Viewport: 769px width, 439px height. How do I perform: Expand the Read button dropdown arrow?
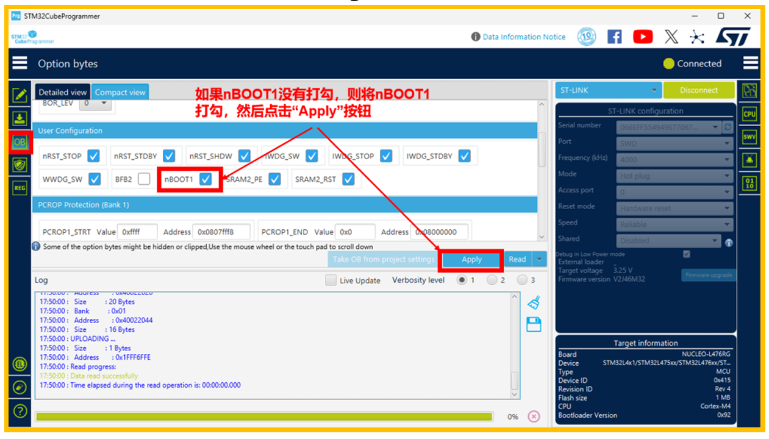click(539, 259)
